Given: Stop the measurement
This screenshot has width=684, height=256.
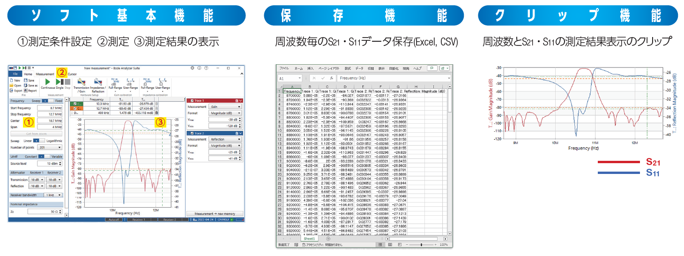Looking at the screenshot, I should pos(67,83).
